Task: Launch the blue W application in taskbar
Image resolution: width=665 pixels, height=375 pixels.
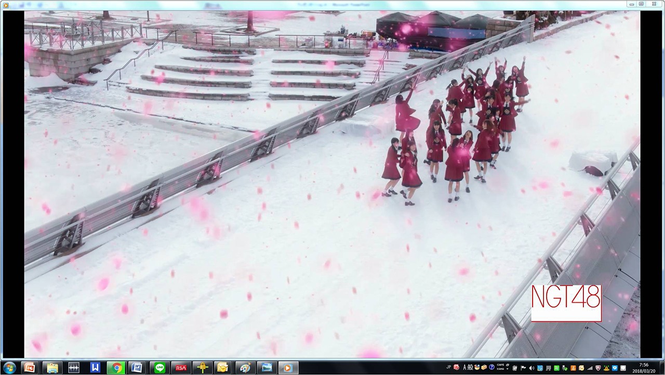Action: tap(95, 368)
